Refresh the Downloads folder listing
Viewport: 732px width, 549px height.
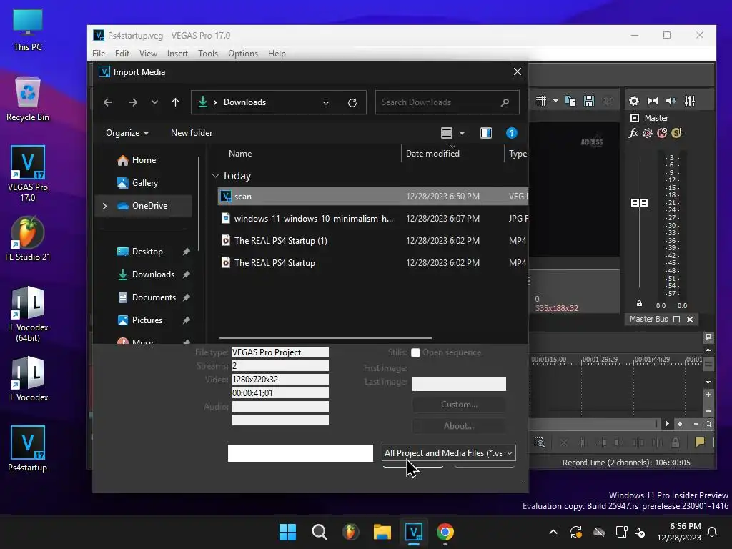tap(352, 103)
